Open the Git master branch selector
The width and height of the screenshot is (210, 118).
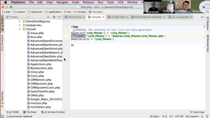[192, 116]
